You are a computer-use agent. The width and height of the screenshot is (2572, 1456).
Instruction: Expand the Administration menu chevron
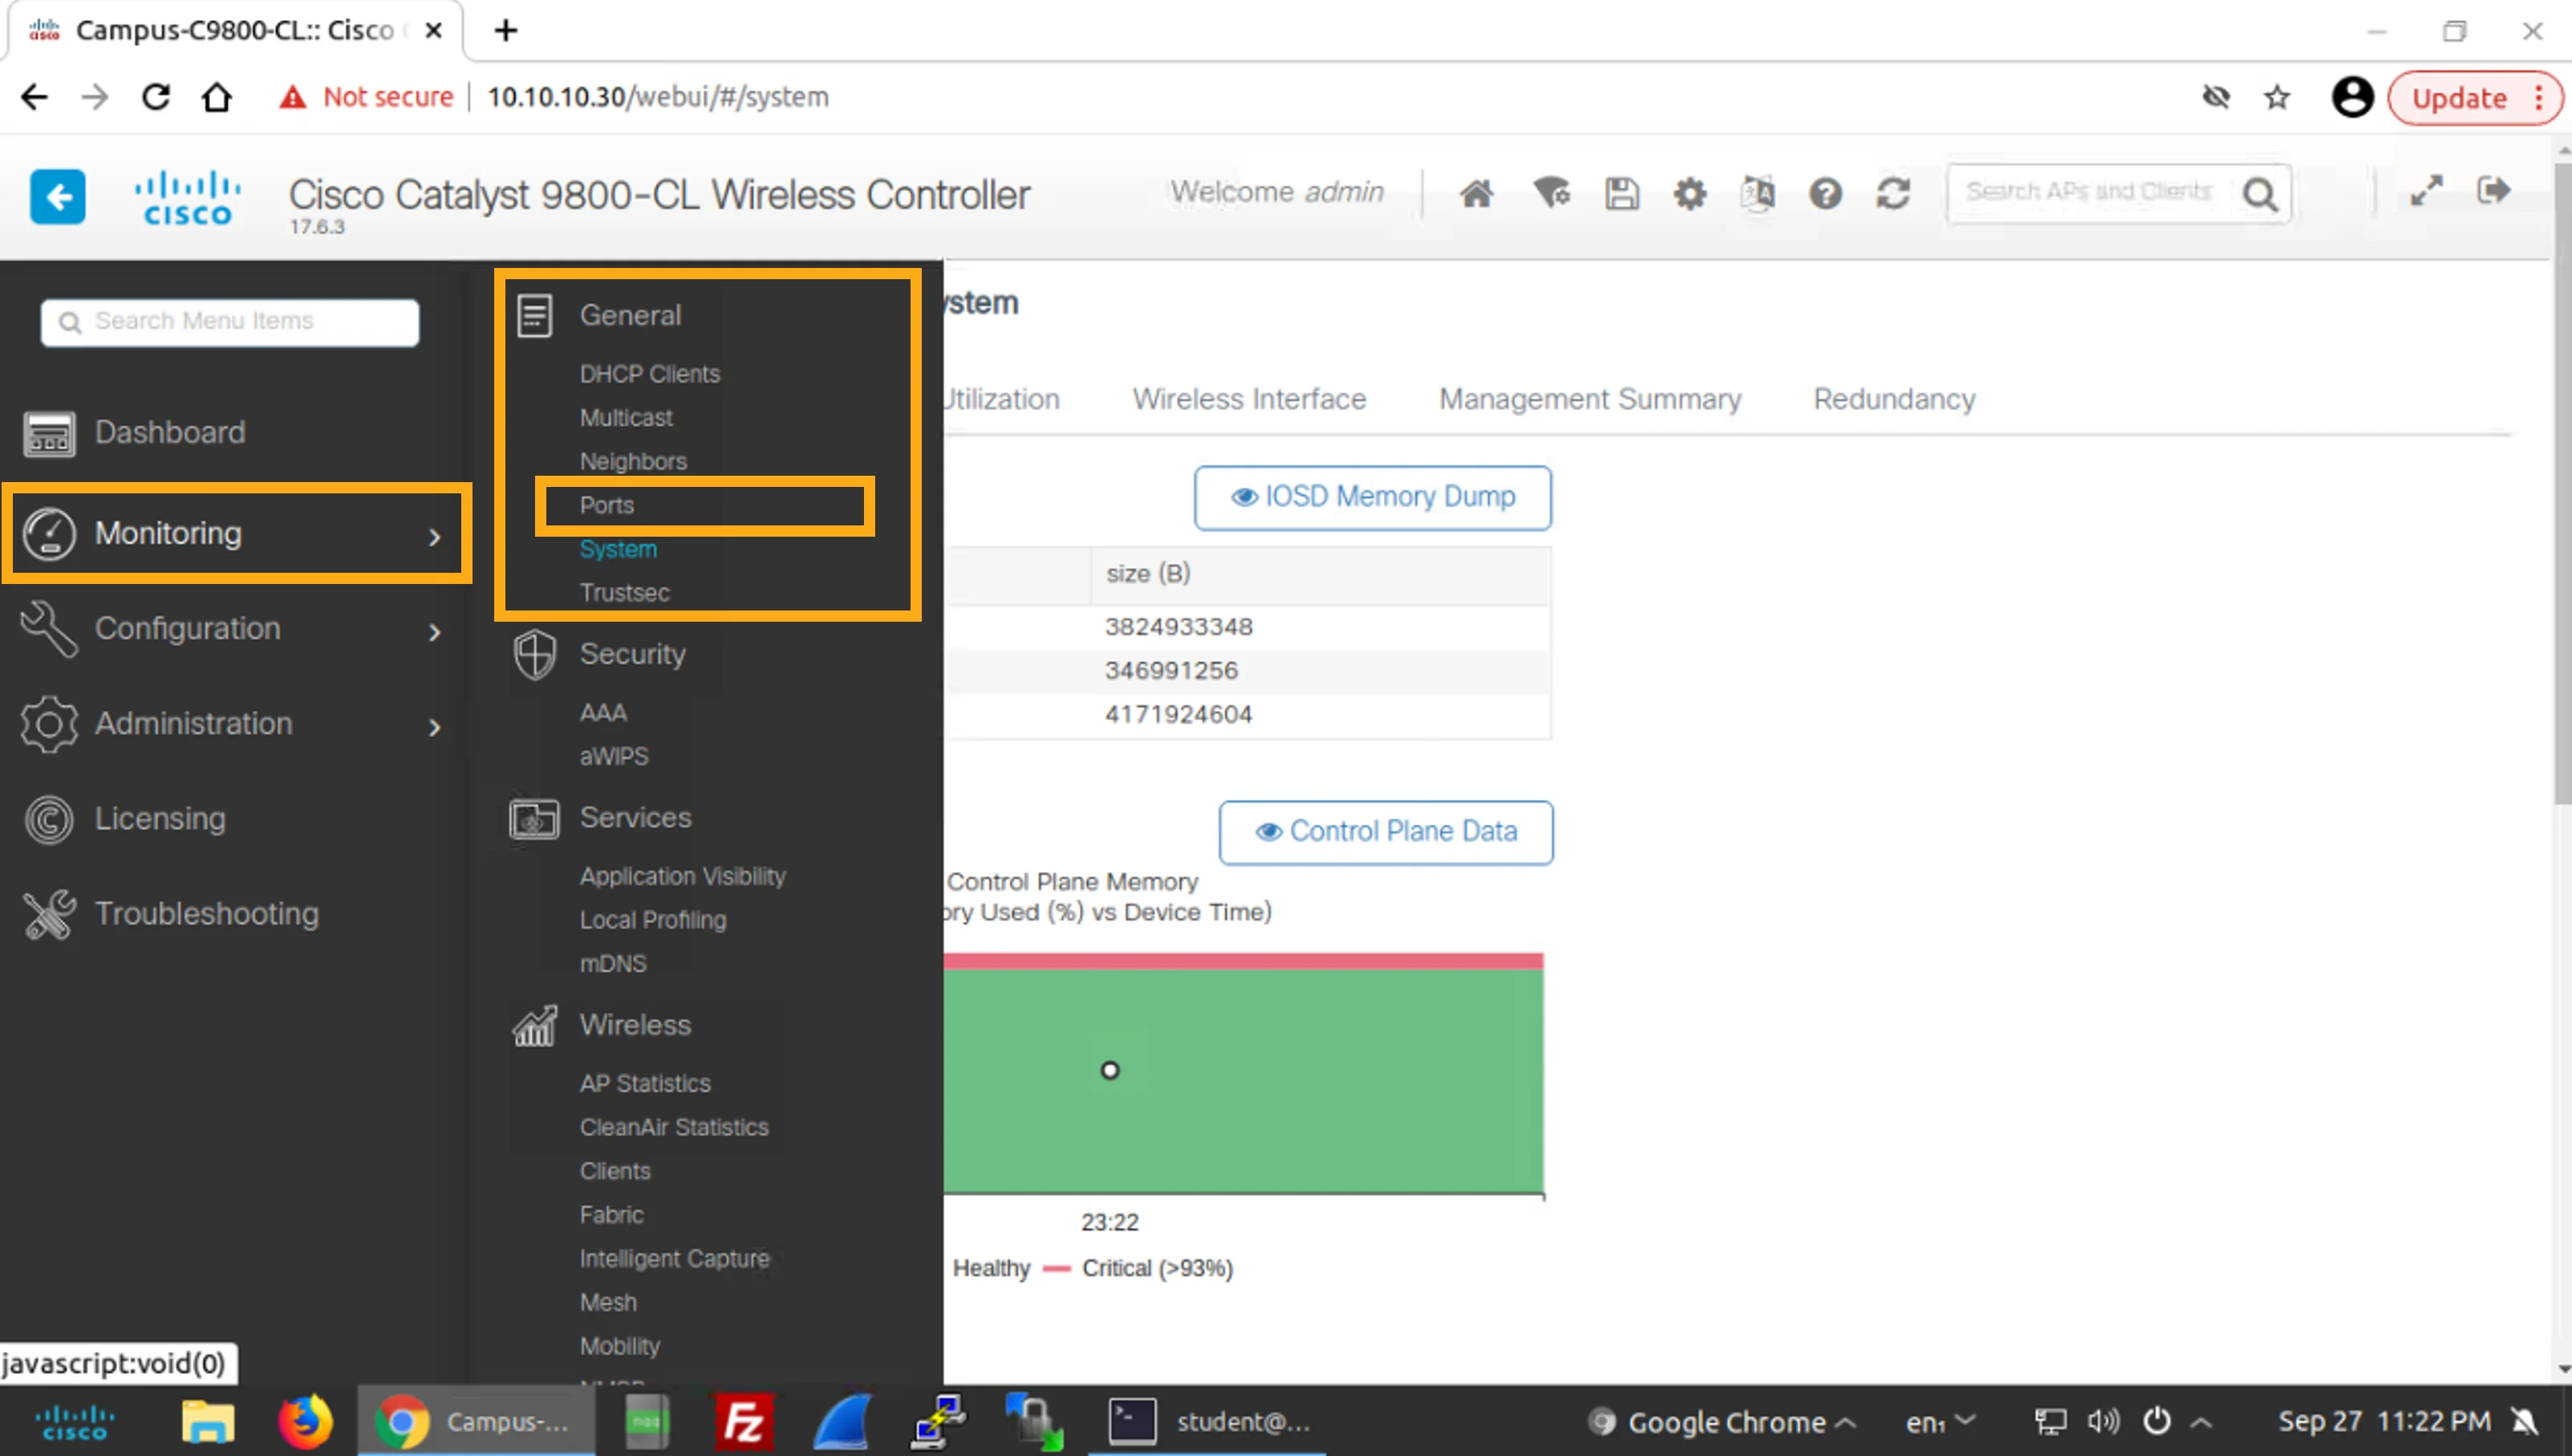pyautogui.click(x=434, y=727)
